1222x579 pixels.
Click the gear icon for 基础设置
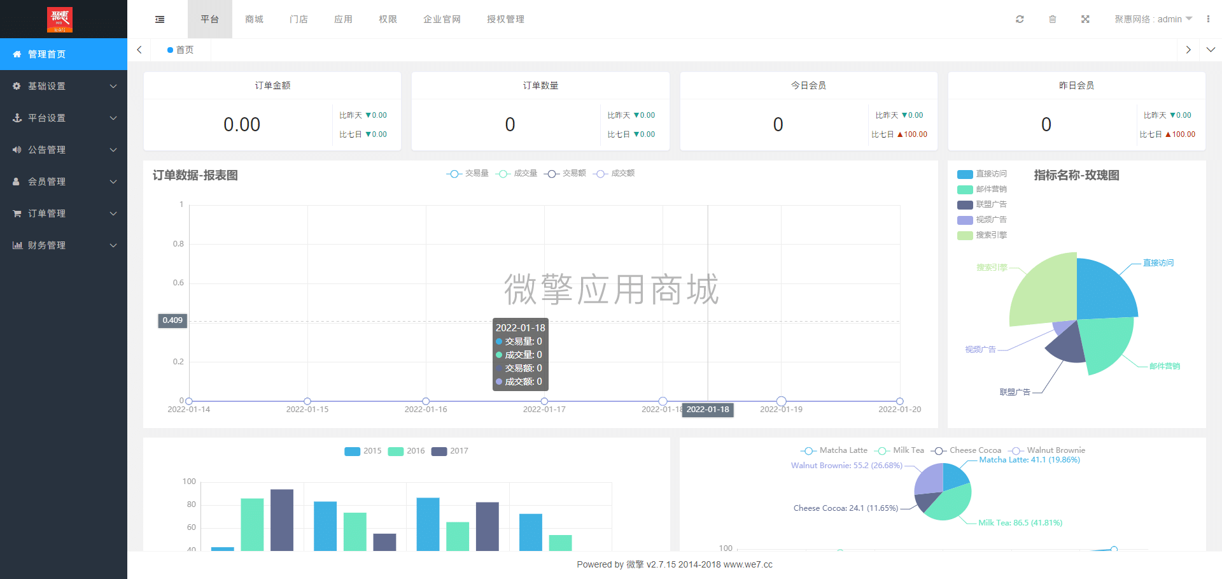(x=17, y=86)
